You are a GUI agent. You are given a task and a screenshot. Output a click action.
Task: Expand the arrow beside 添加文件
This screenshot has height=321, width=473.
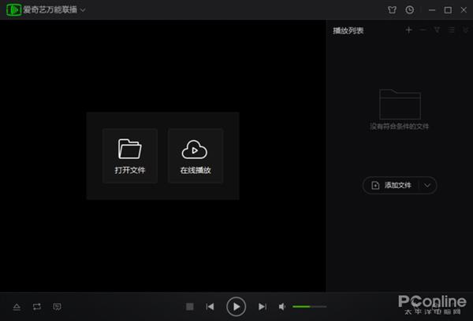pos(427,186)
